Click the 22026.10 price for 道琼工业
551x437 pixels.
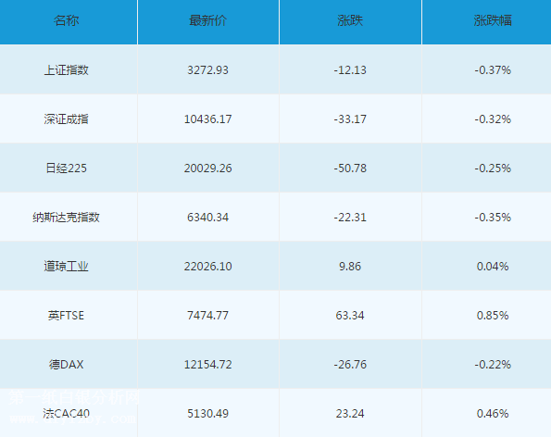[x=207, y=267]
